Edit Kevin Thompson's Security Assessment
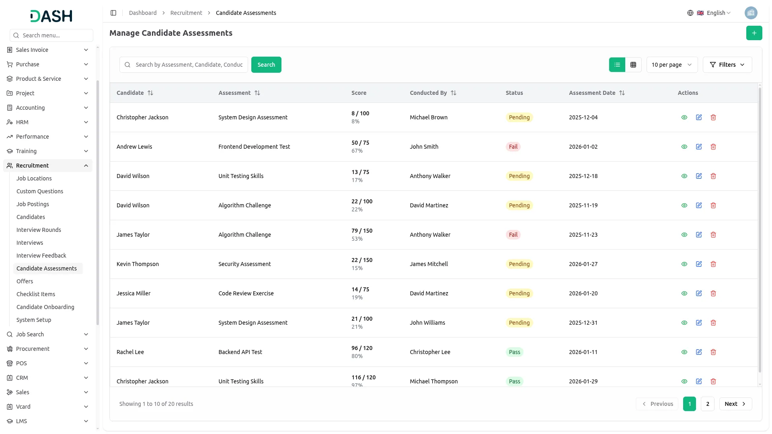Screen dimensions: 772x434 (x=699, y=264)
